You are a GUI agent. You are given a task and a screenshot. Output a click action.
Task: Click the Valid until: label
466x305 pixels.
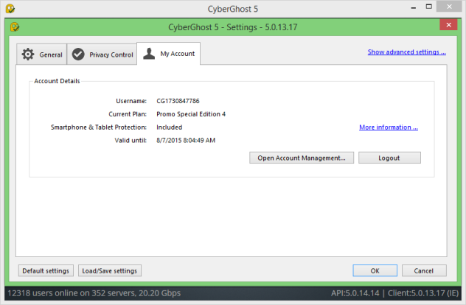point(131,140)
